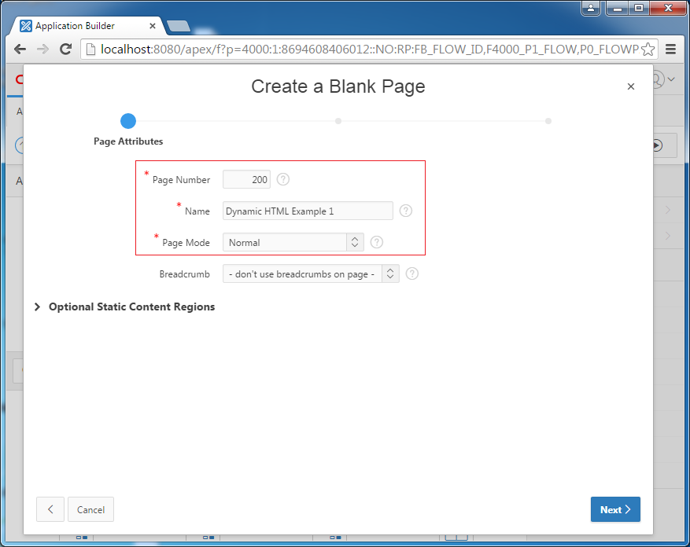Image resolution: width=690 pixels, height=547 pixels.
Task: Click the Chrome user profile button
Action: pyautogui.click(x=591, y=8)
